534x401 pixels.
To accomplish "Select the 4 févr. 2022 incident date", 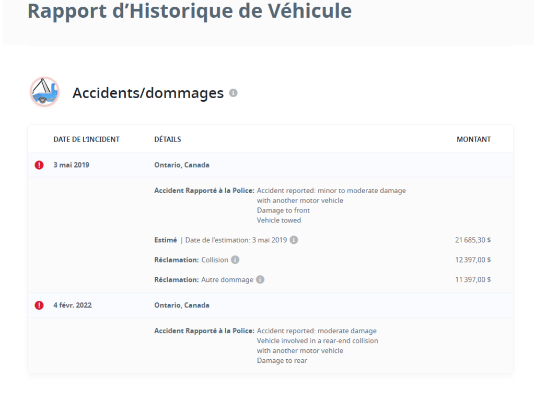I will click(73, 305).
